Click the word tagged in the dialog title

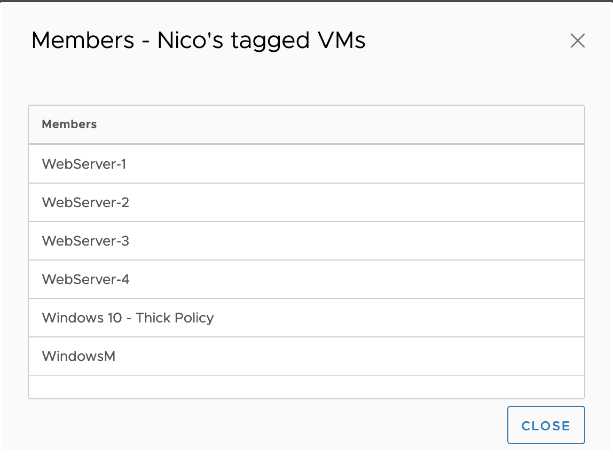tap(270, 42)
